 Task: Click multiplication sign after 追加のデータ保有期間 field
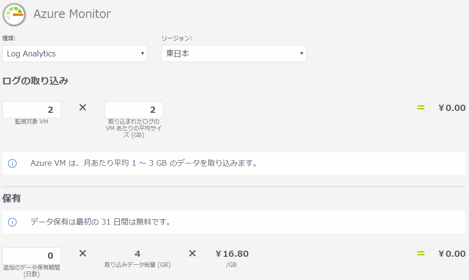tap(82, 253)
